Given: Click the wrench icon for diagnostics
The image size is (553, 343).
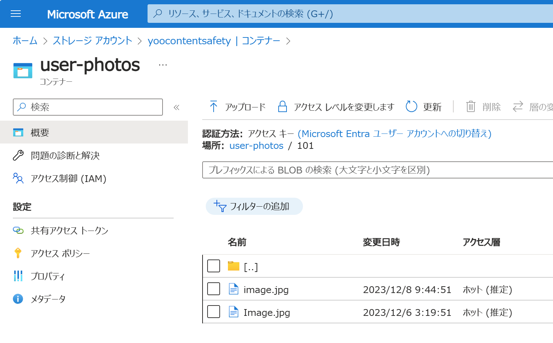Looking at the screenshot, I should coord(18,155).
